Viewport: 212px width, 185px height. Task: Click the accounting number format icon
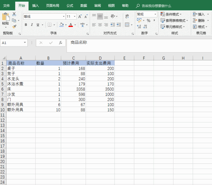coord(139,20)
